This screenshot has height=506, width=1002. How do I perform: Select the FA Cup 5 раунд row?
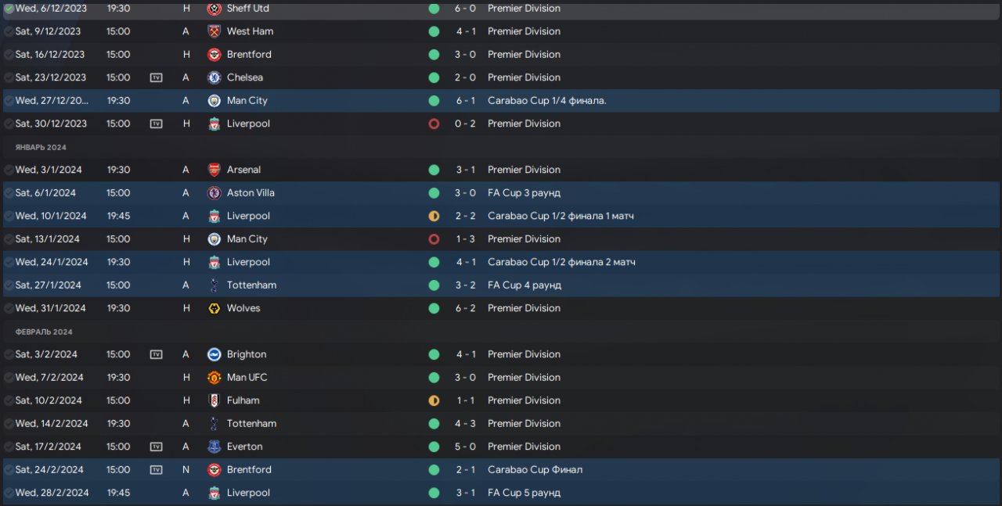pyautogui.click(x=501, y=493)
